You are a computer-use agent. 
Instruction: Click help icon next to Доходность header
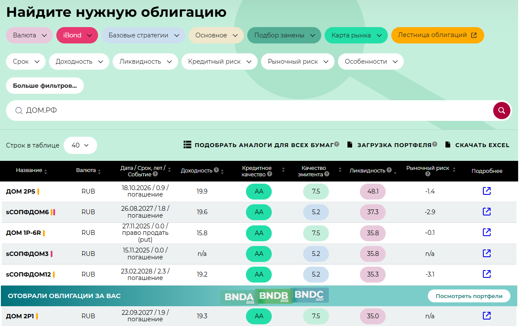tap(216, 170)
